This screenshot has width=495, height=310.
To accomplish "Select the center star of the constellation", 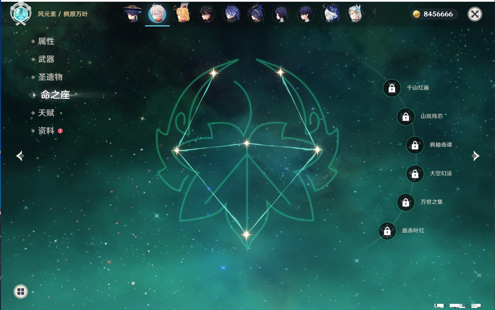I will coord(247,143).
